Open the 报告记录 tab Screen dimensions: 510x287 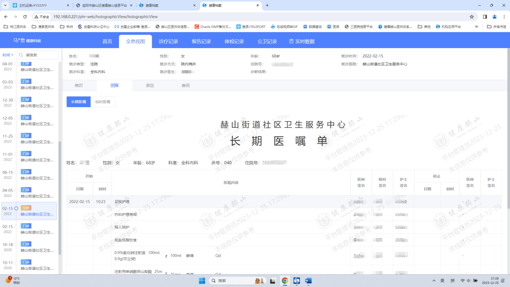(x=201, y=41)
